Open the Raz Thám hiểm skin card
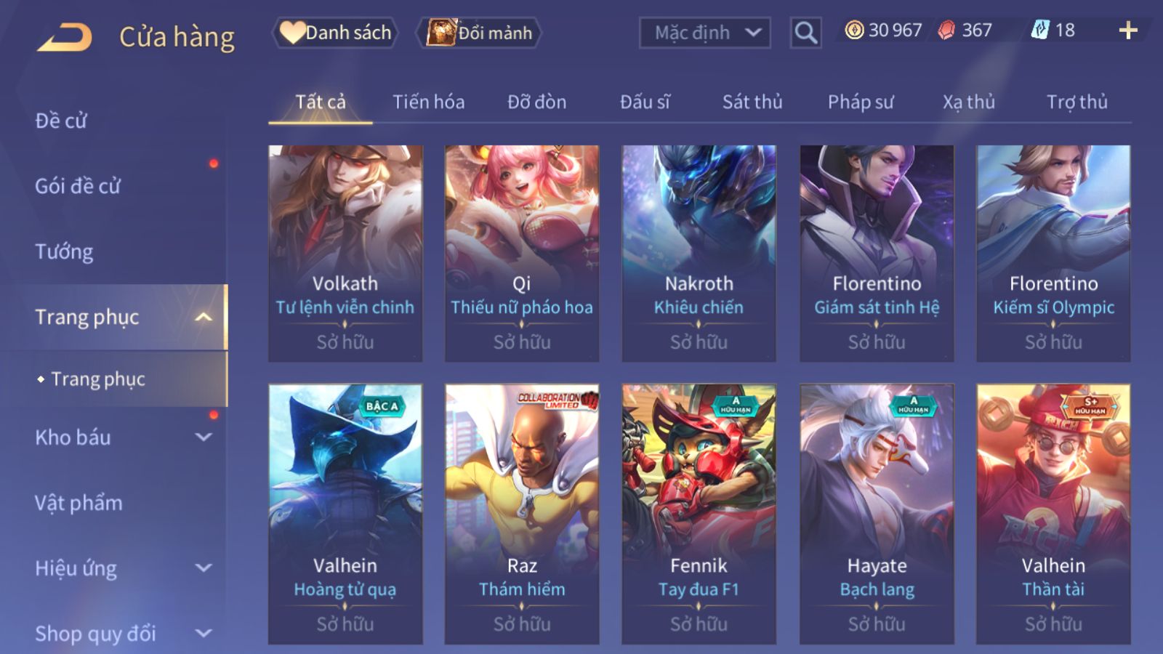The height and width of the screenshot is (654, 1163). pos(522,514)
